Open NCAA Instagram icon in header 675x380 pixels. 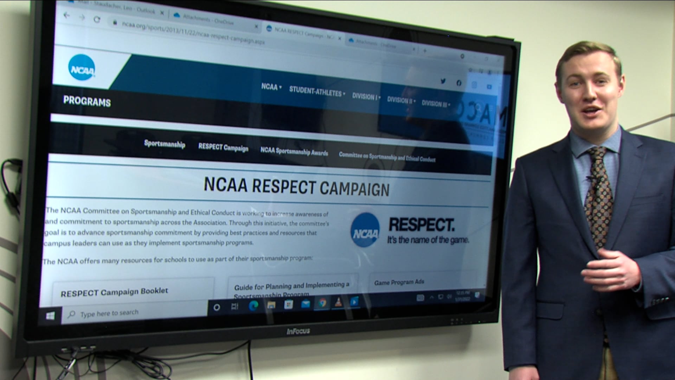[474, 85]
